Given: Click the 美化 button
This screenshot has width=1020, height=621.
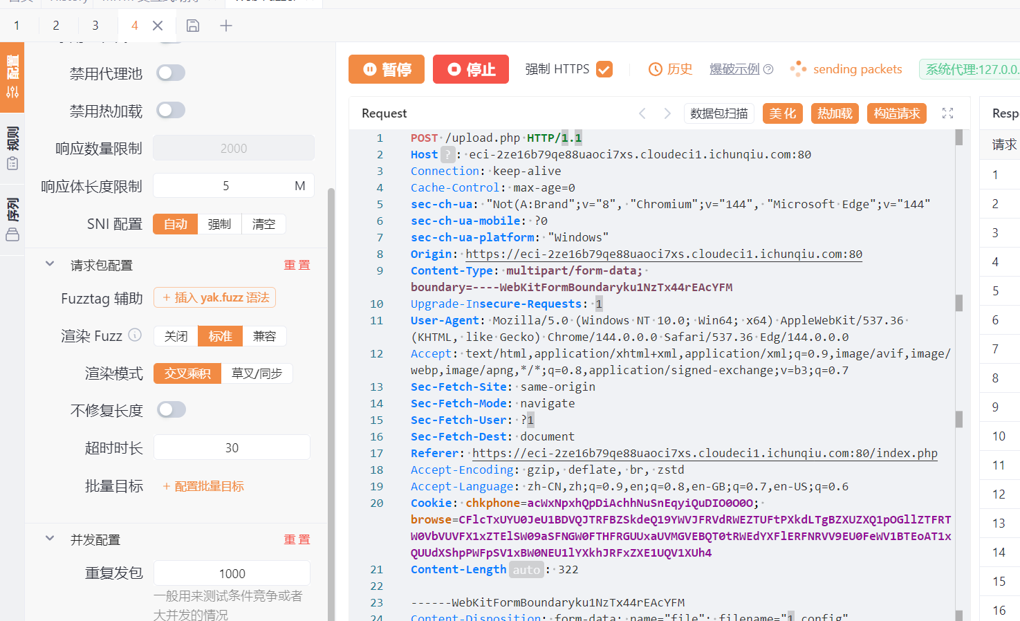Looking at the screenshot, I should (x=783, y=113).
